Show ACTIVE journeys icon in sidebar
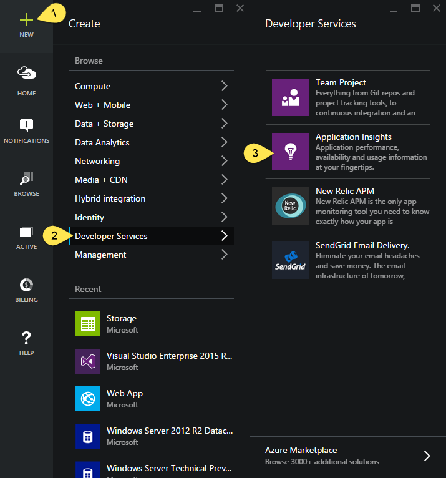This screenshot has height=478, width=446. (x=26, y=232)
